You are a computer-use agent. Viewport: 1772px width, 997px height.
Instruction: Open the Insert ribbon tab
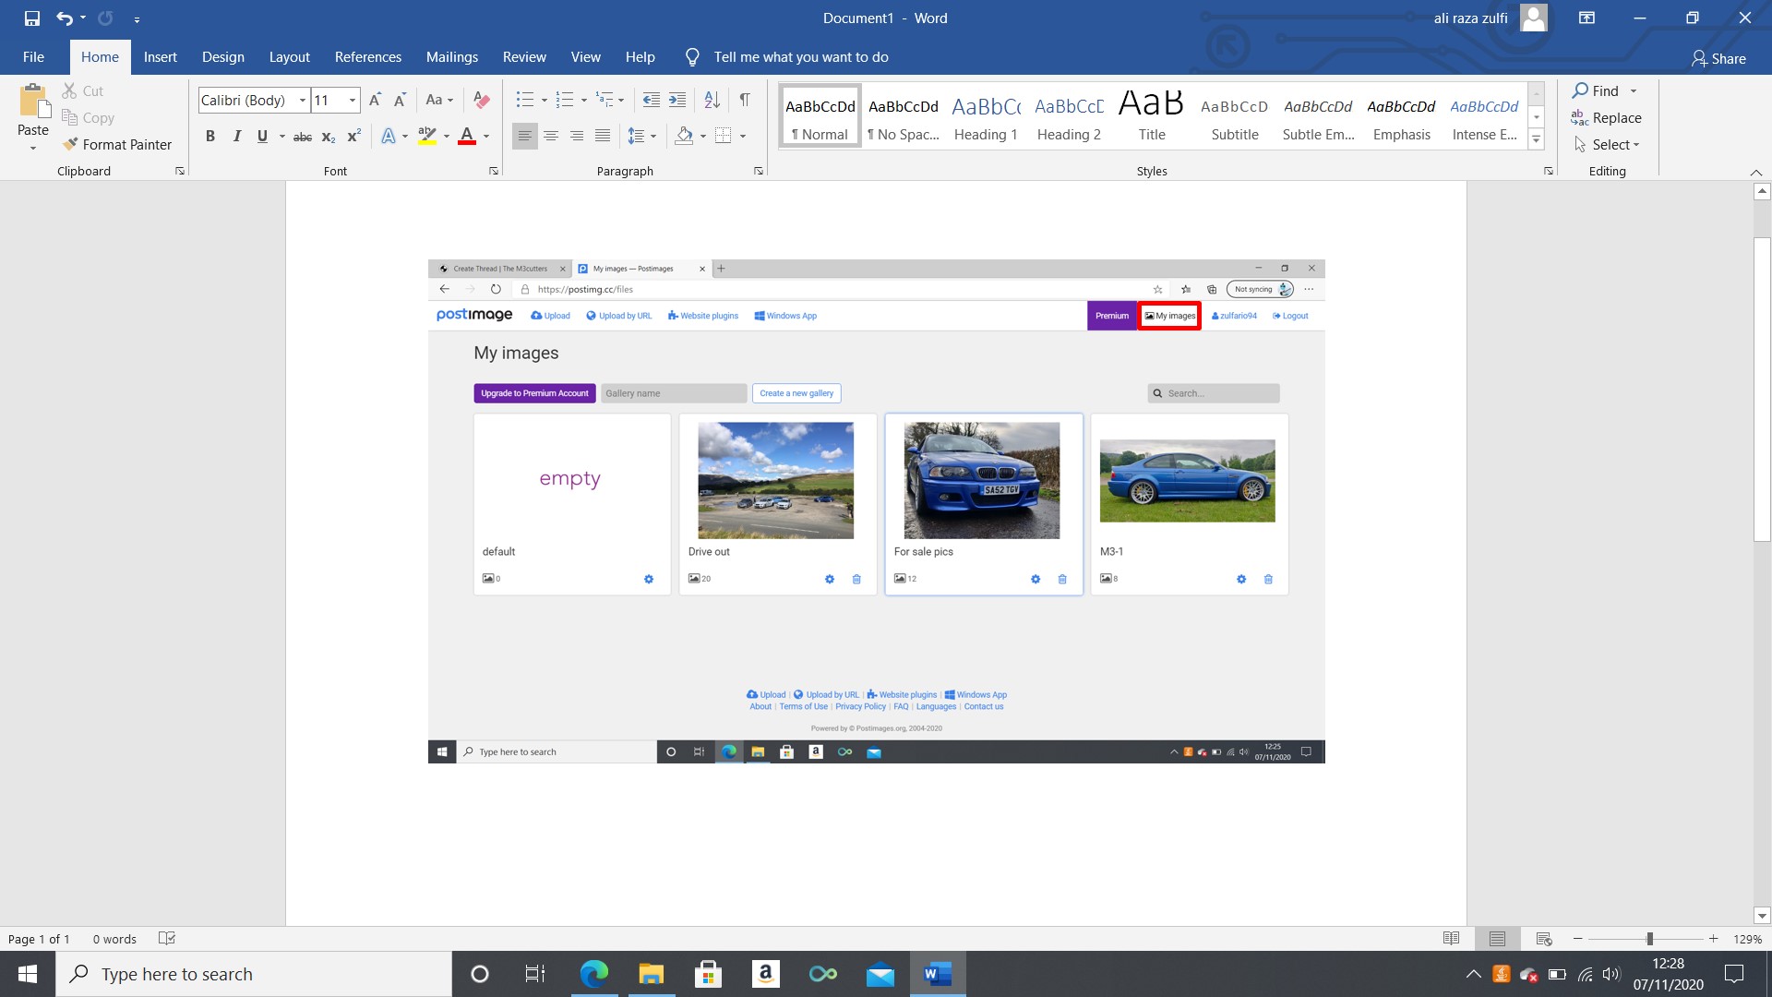tap(160, 57)
